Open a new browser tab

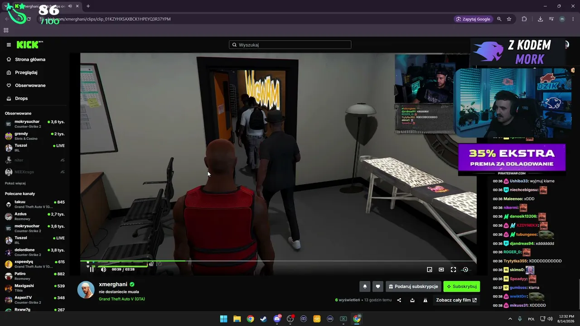(x=88, y=6)
